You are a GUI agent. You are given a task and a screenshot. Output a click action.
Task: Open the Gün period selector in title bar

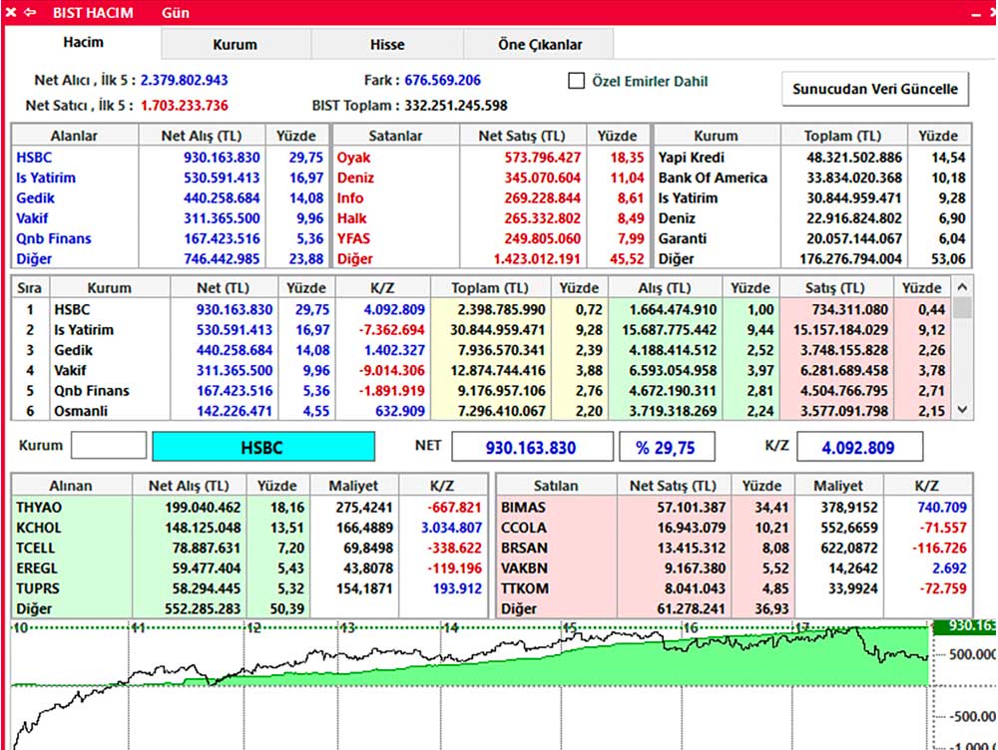[175, 13]
